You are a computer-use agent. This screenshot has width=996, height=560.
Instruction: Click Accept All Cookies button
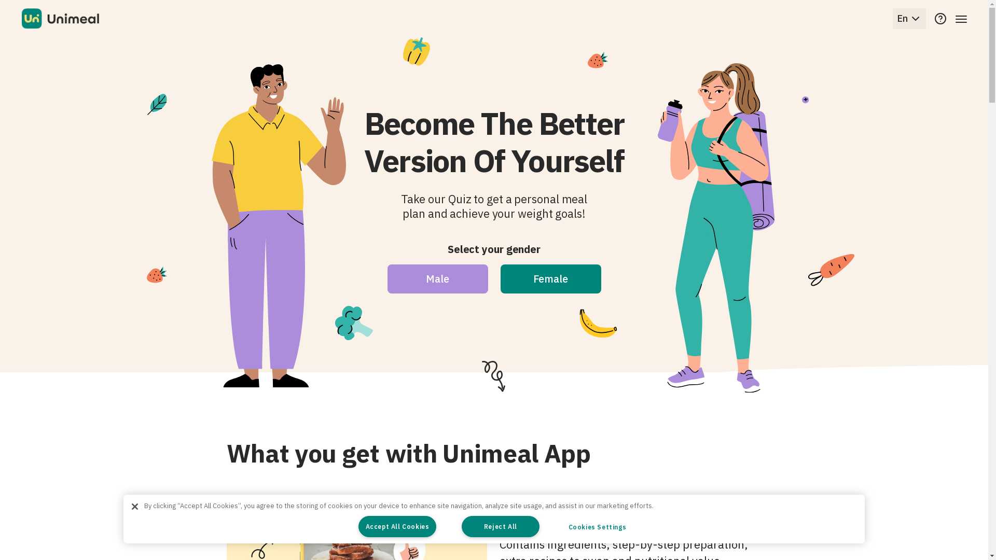(397, 526)
